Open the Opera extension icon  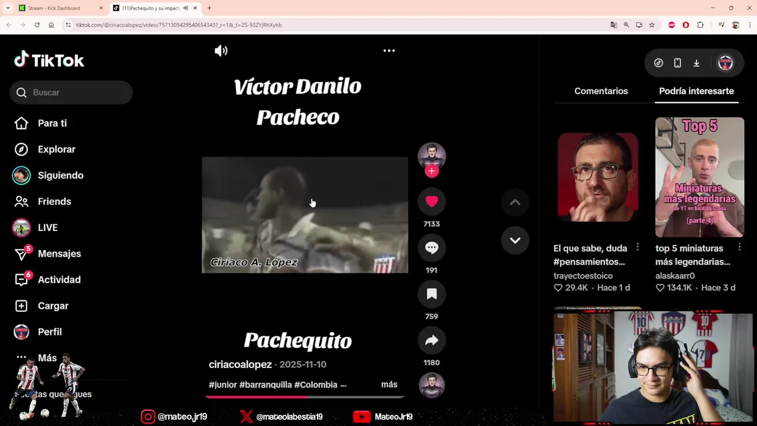[x=685, y=25]
